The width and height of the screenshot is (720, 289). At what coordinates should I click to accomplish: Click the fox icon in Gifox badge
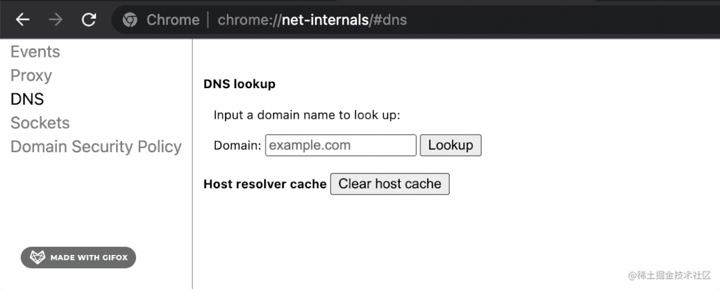[38, 257]
